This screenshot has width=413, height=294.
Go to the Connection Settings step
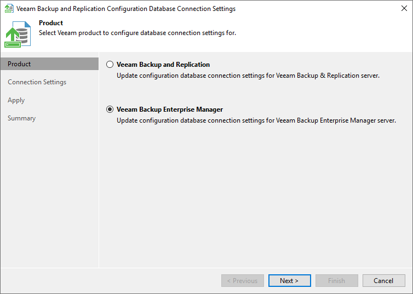point(37,82)
